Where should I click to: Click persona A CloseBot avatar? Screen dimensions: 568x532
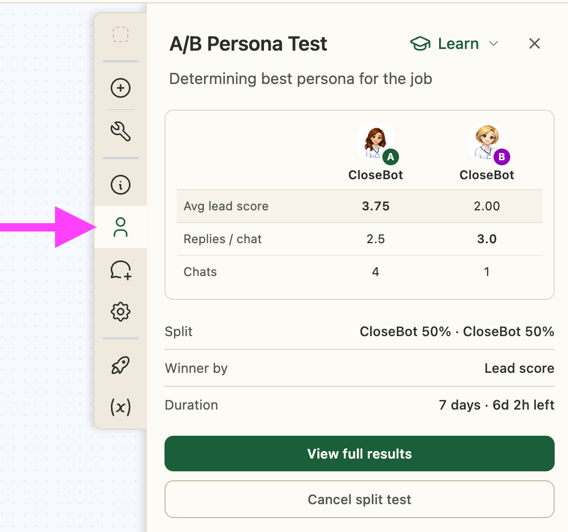pos(376,142)
